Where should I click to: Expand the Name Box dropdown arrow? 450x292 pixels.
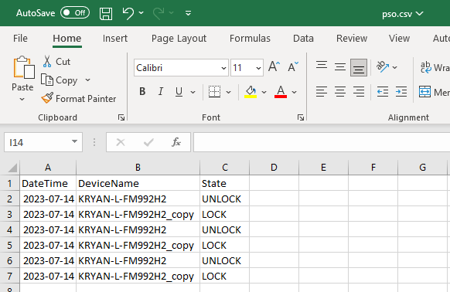tap(75, 141)
